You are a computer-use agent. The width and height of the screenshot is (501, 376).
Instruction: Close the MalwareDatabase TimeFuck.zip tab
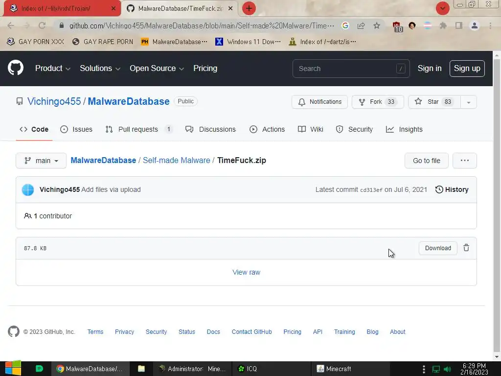click(x=230, y=8)
